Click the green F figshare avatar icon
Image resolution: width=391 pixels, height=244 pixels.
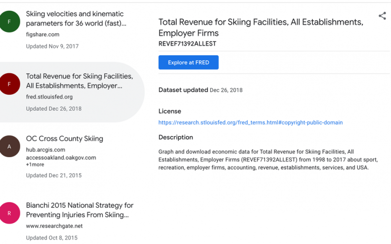[x=9, y=21]
